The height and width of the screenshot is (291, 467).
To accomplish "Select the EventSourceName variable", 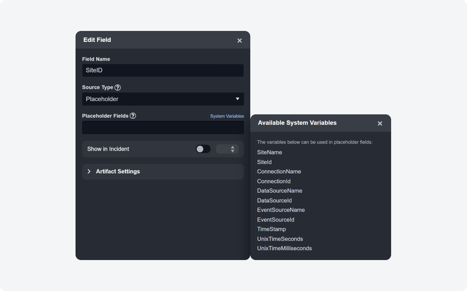I will pyautogui.click(x=281, y=210).
